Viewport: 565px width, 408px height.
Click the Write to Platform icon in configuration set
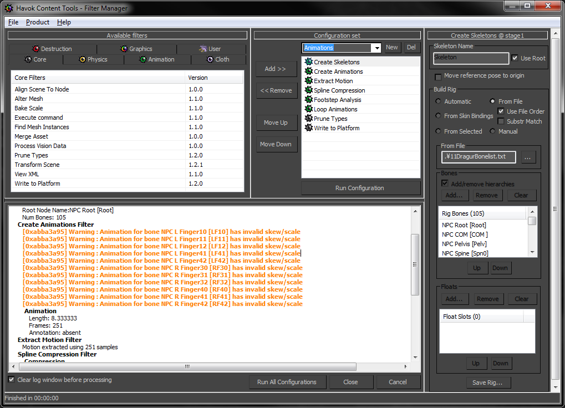click(309, 127)
